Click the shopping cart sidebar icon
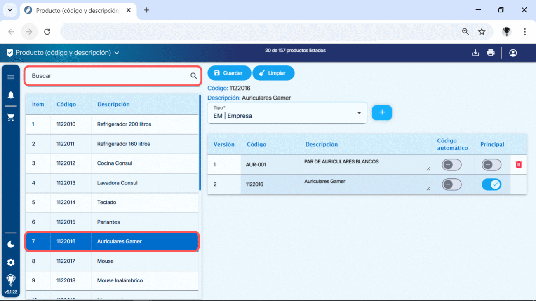 [x=11, y=118]
